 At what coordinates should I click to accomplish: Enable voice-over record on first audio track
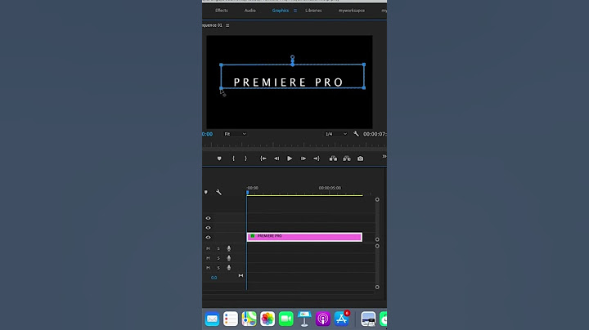click(x=229, y=248)
